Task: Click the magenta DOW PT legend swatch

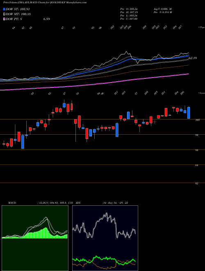Action: click(5, 19)
